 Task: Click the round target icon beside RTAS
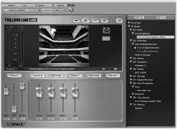point(71,10)
